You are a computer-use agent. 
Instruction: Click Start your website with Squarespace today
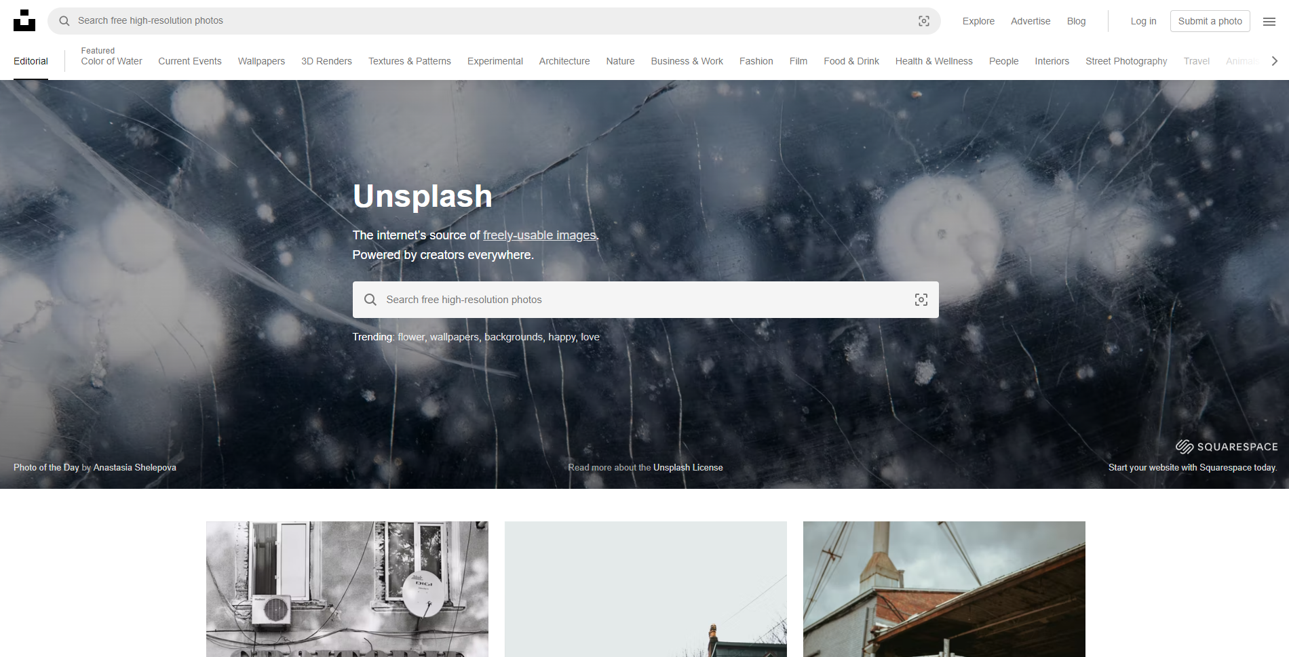tap(1192, 467)
